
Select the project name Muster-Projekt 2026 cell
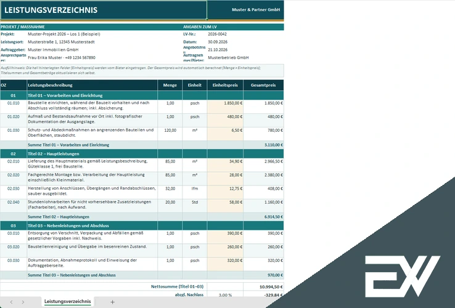point(64,34)
